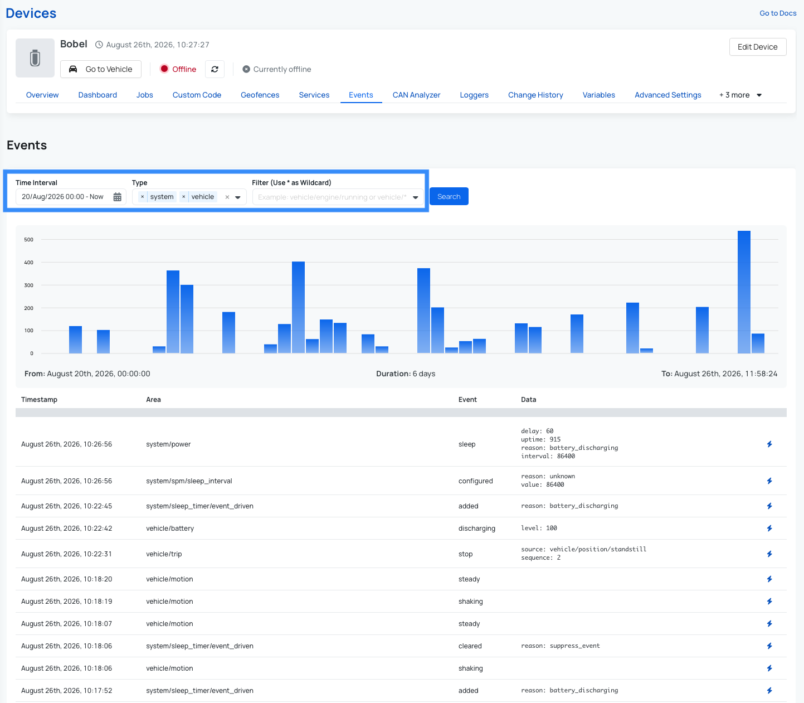
Task: Switch to the Dashboard tab
Action: (x=98, y=95)
